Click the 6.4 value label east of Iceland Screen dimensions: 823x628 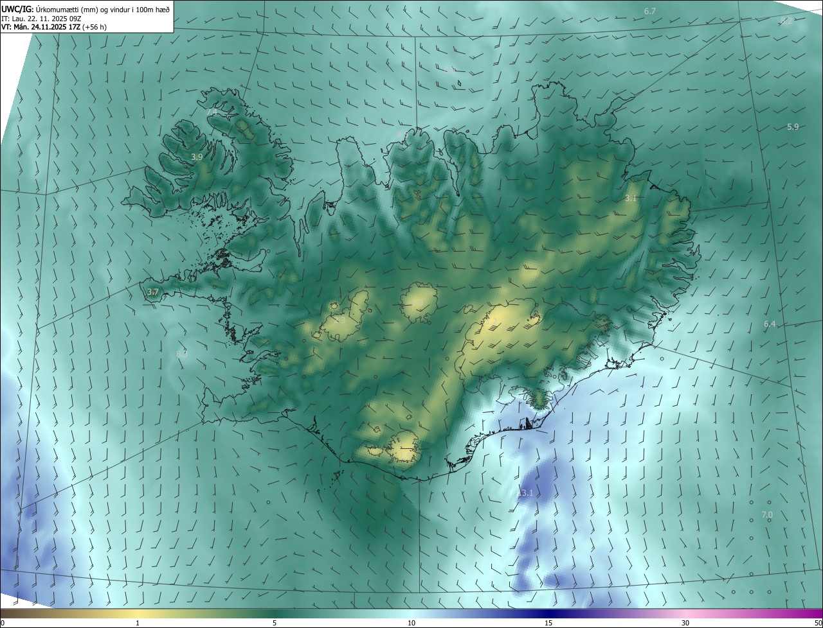[770, 324]
